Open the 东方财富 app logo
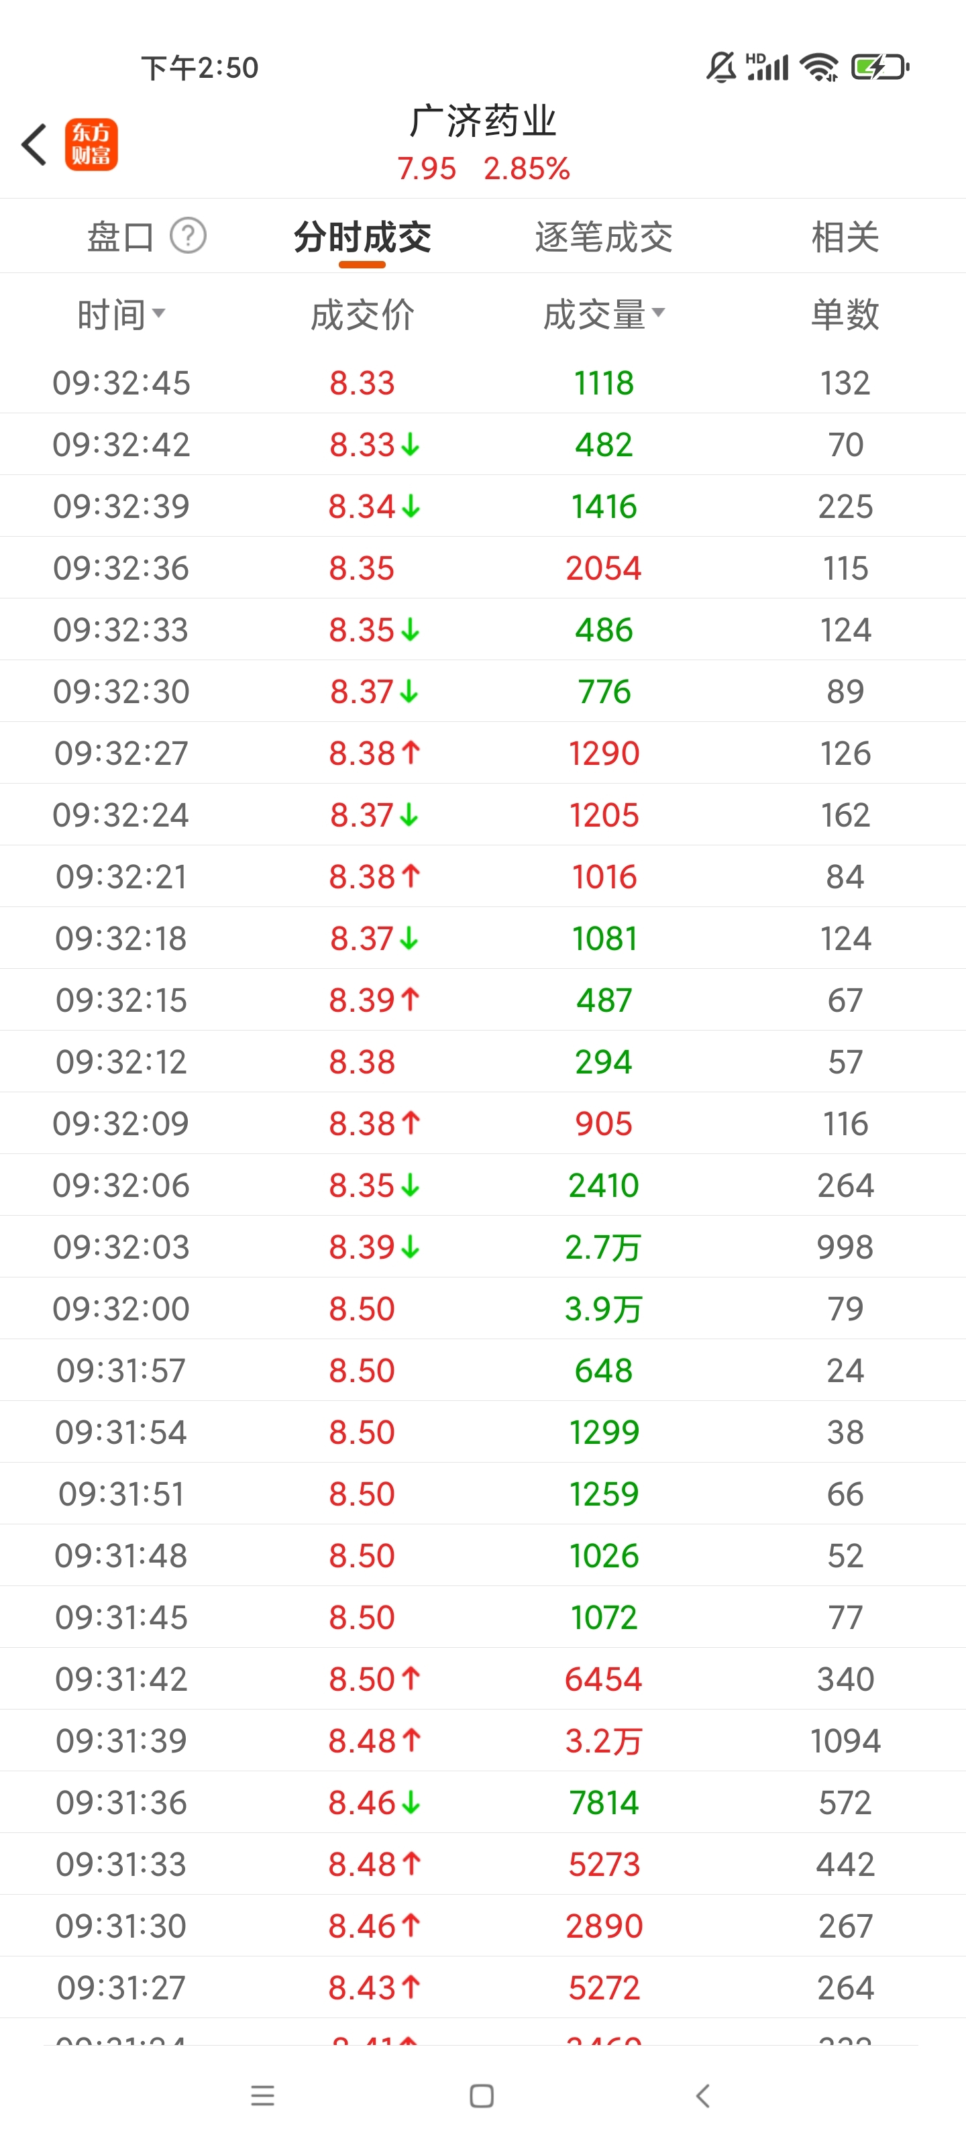 tap(92, 144)
